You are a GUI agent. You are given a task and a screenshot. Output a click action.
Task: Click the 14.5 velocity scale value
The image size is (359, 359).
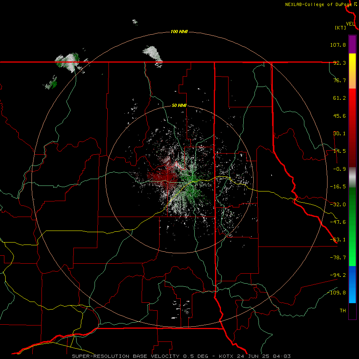(x=339, y=151)
